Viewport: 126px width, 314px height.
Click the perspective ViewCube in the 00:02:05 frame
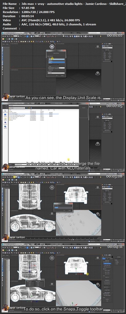[x=97, y=144]
